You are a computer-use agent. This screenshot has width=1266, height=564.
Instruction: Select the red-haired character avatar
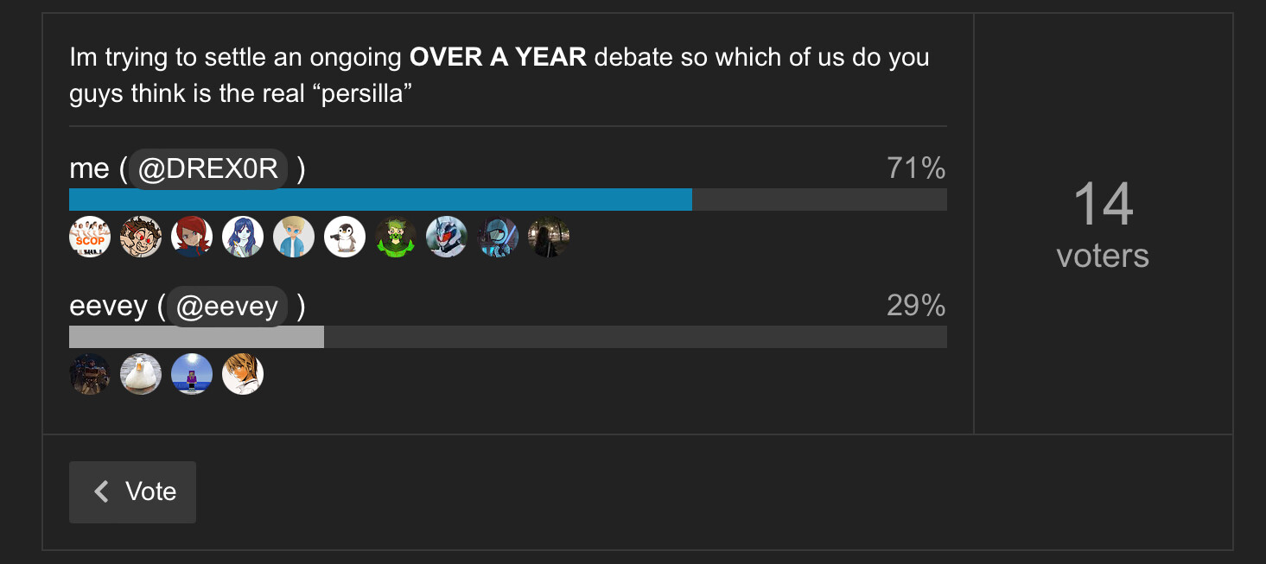192,237
